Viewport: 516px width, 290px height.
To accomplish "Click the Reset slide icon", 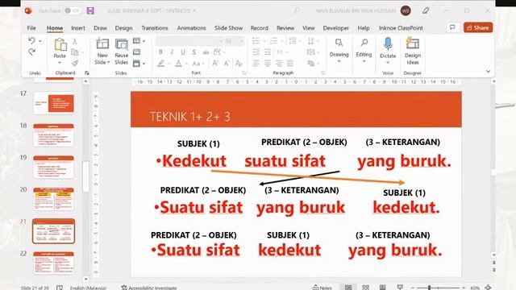I will point(136,52).
